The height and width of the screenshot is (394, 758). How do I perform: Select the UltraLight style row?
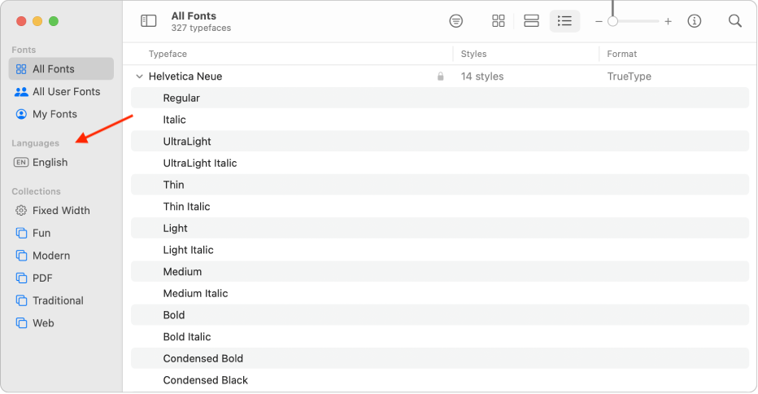[440, 142]
